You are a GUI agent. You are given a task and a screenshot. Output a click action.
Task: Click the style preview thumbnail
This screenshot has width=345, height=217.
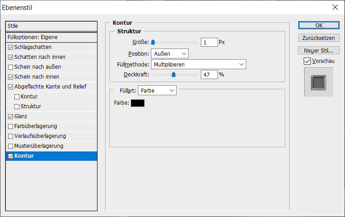coord(318,82)
